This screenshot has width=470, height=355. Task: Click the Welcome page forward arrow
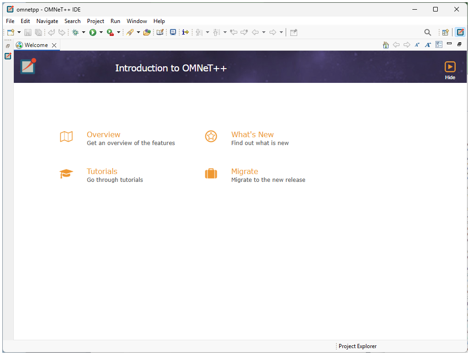[407, 45]
